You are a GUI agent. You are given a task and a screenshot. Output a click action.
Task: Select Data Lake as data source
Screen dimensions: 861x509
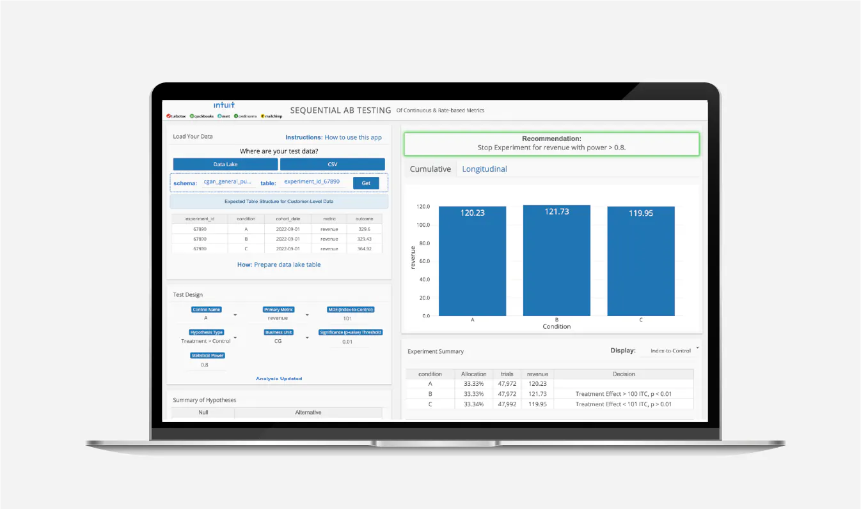pyautogui.click(x=225, y=164)
